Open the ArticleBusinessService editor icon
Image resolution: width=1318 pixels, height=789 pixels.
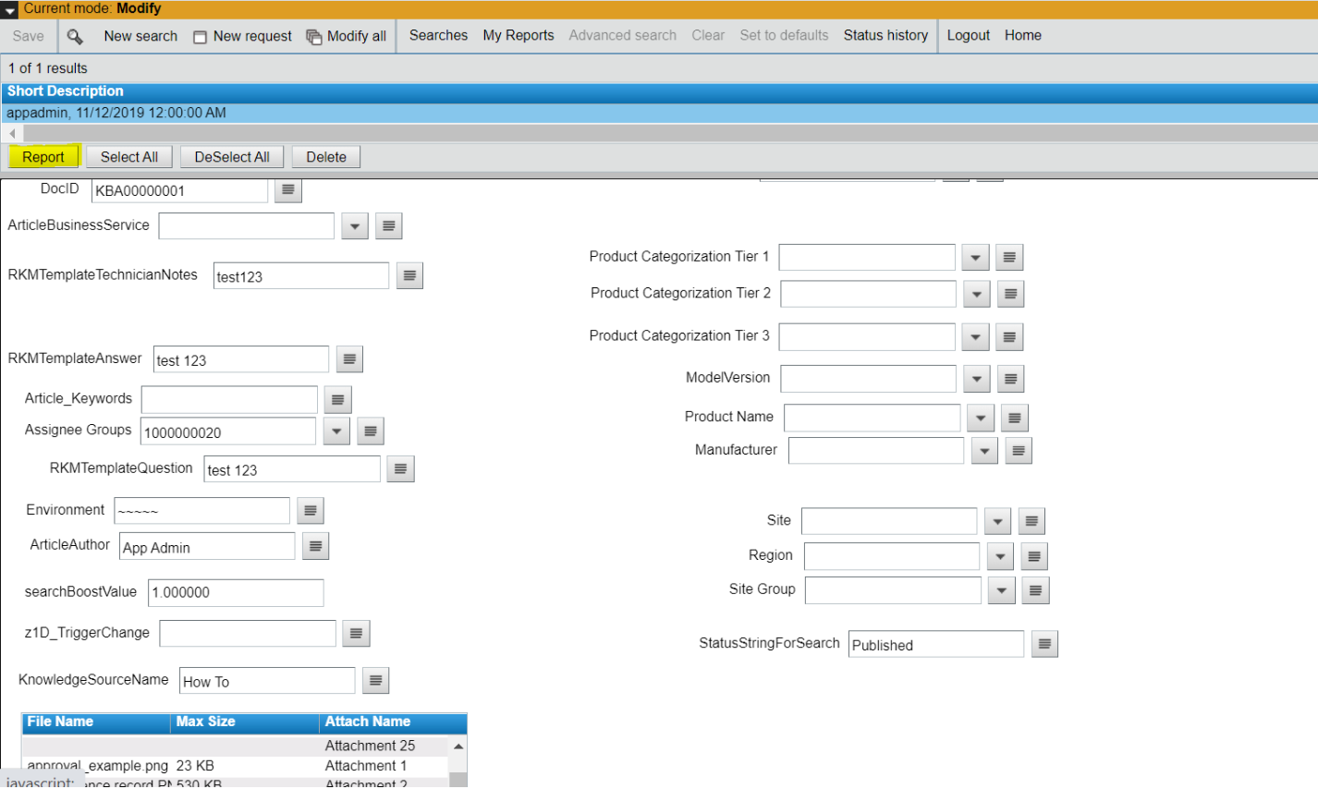coord(389,225)
